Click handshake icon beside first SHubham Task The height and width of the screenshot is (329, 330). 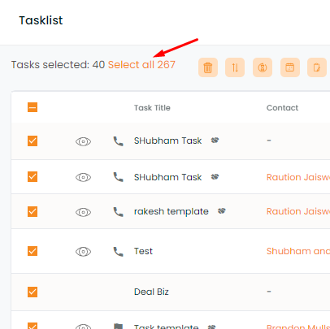pos(215,141)
